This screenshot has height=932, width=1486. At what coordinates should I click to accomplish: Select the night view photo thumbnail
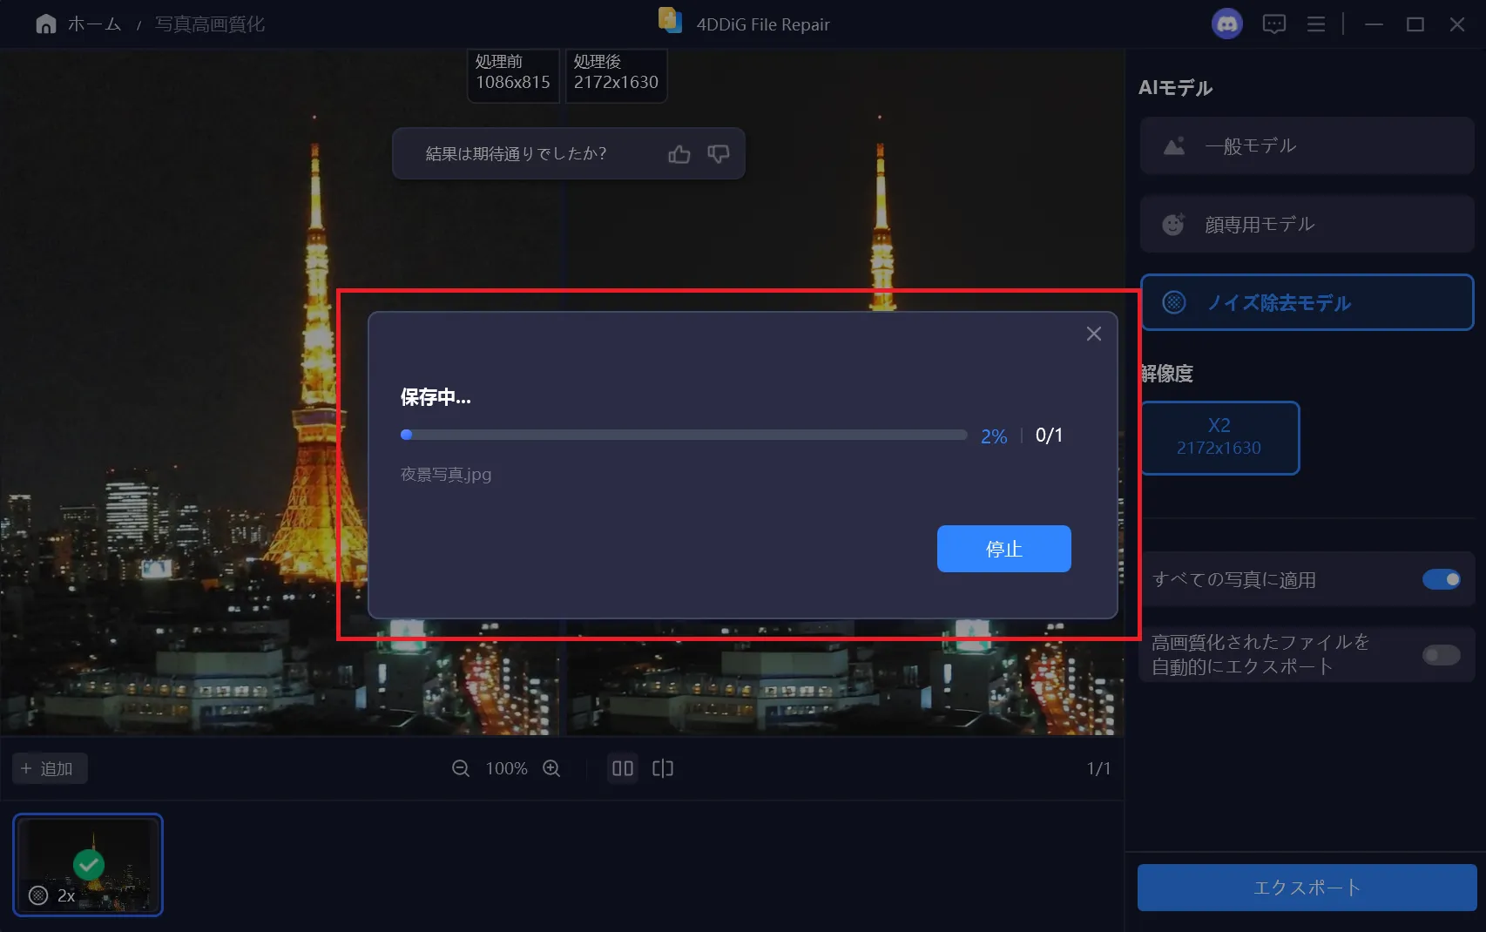(x=88, y=865)
